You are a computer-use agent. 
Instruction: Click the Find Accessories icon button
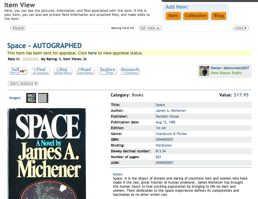(40, 71)
